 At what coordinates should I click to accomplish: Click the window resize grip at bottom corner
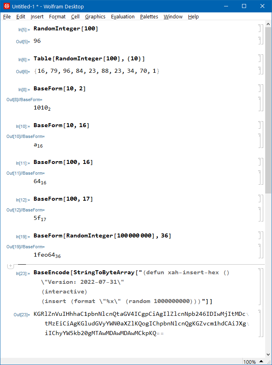point(269,362)
